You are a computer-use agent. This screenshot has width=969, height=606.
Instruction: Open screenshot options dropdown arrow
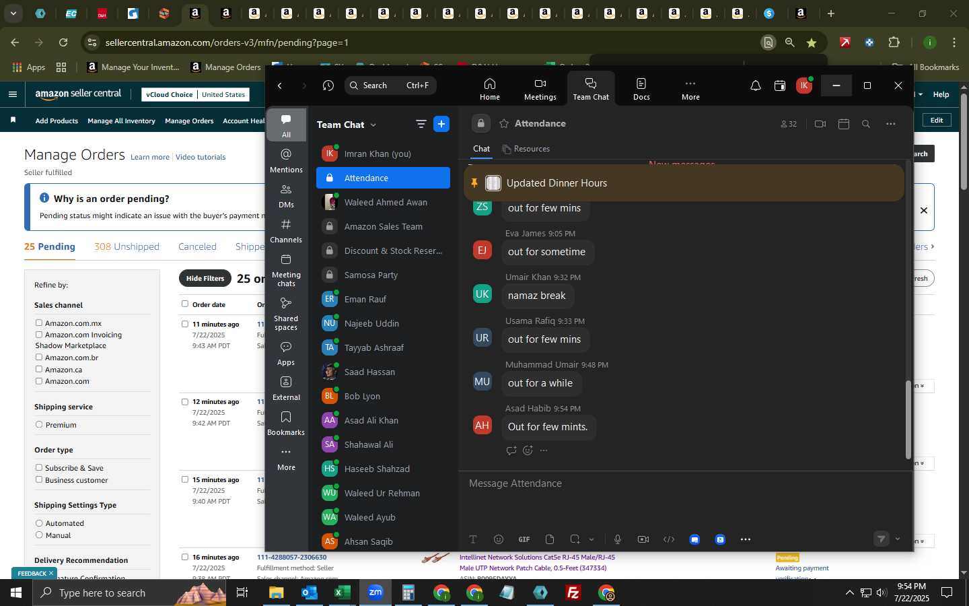click(591, 539)
